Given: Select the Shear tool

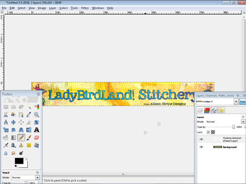Looking at the screenshot, I should (13, 130).
